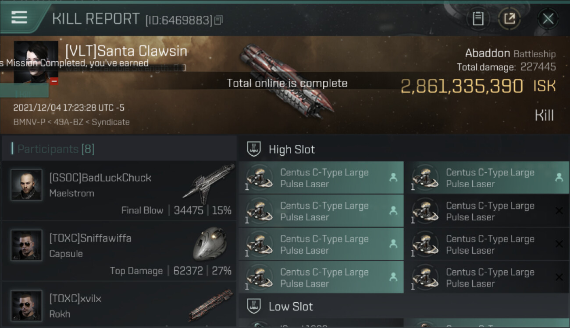The width and height of the screenshot is (570, 328).
Task: Click the share export icon
Action: pos(509,19)
